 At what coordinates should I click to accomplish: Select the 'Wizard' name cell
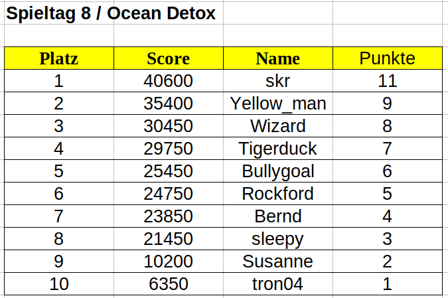click(277, 126)
